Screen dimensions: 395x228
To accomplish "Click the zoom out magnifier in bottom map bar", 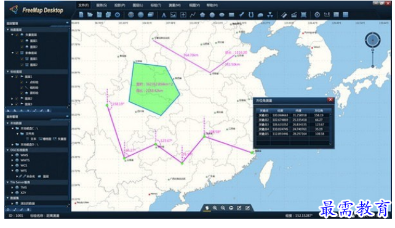I will [223, 208].
